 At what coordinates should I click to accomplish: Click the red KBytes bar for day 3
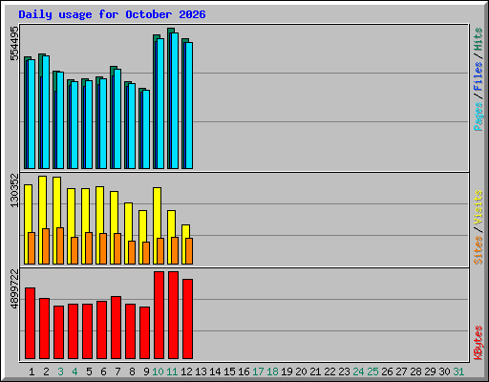(x=58, y=332)
